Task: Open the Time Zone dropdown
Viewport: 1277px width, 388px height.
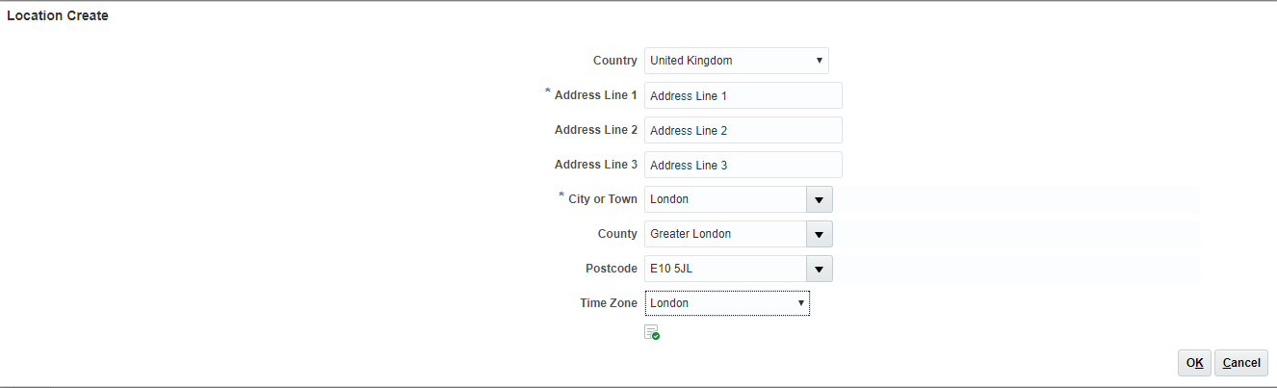Action: [x=727, y=303]
